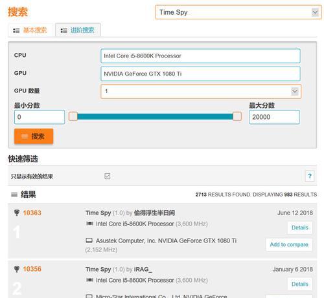Switch to the 进阶搜索 tab
324x298 pixels.
pyautogui.click(x=78, y=30)
